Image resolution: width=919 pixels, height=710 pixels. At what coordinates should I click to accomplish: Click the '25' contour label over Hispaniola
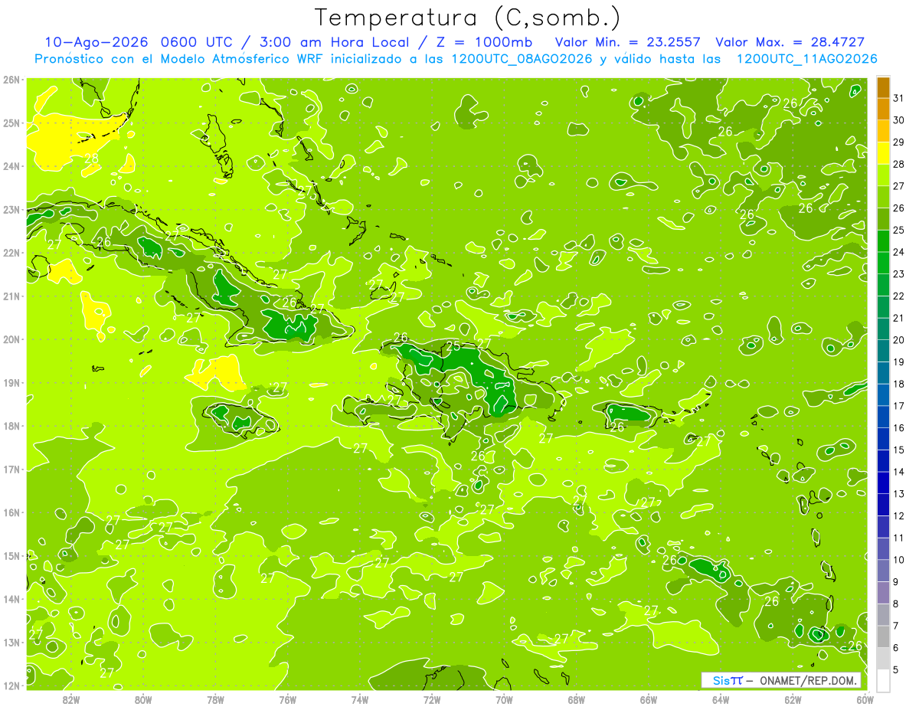[453, 345]
